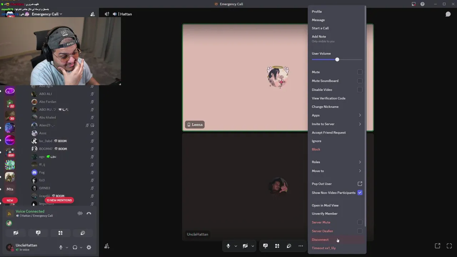Open Emergency Call channel header dropdown

(x=47, y=14)
